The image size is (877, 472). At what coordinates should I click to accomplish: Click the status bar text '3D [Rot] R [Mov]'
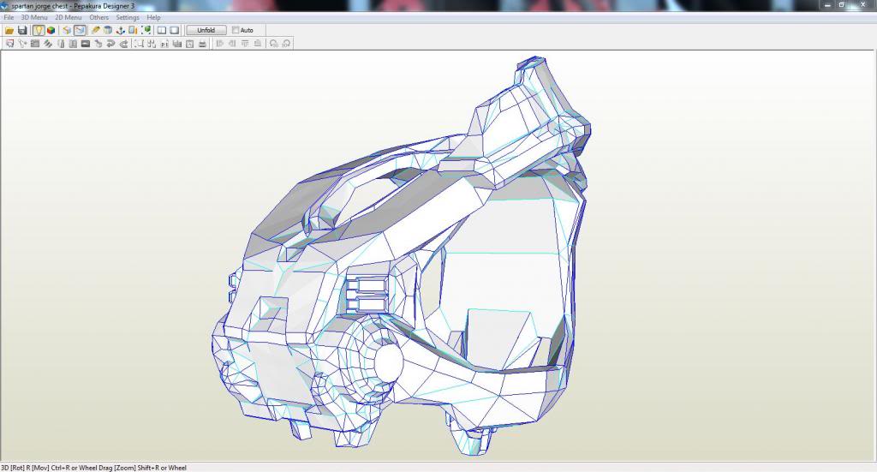click(26, 468)
